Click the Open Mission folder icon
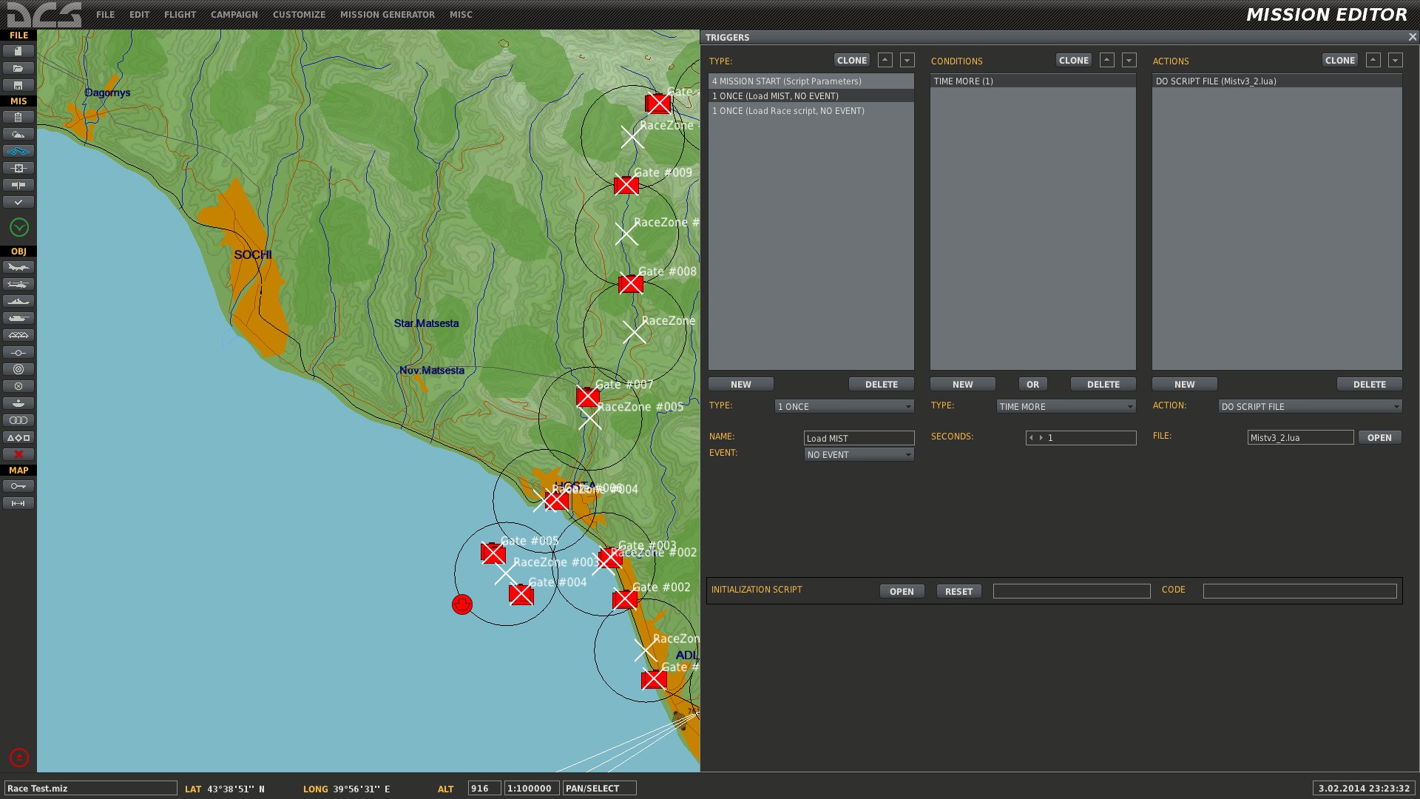Screen dimensions: 1420x799 click(x=18, y=68)
